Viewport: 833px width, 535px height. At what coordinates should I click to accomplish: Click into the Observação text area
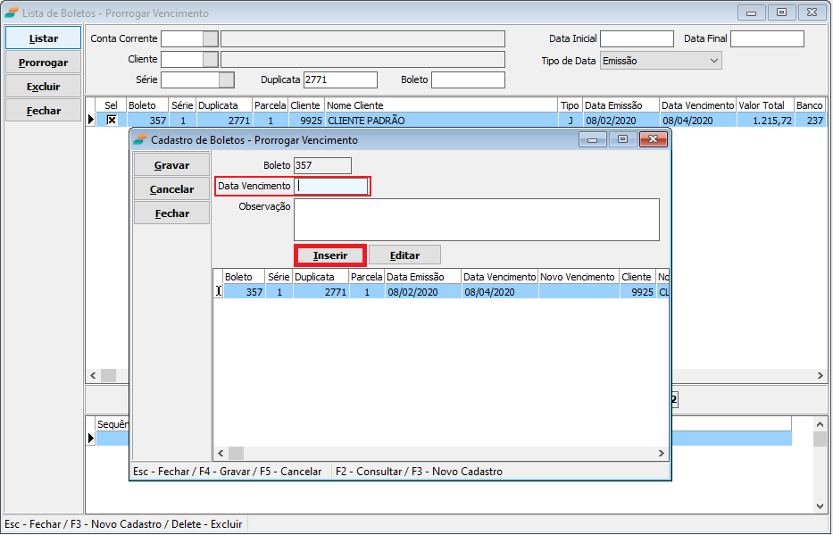pyautogui.click(x=476, y=219)
